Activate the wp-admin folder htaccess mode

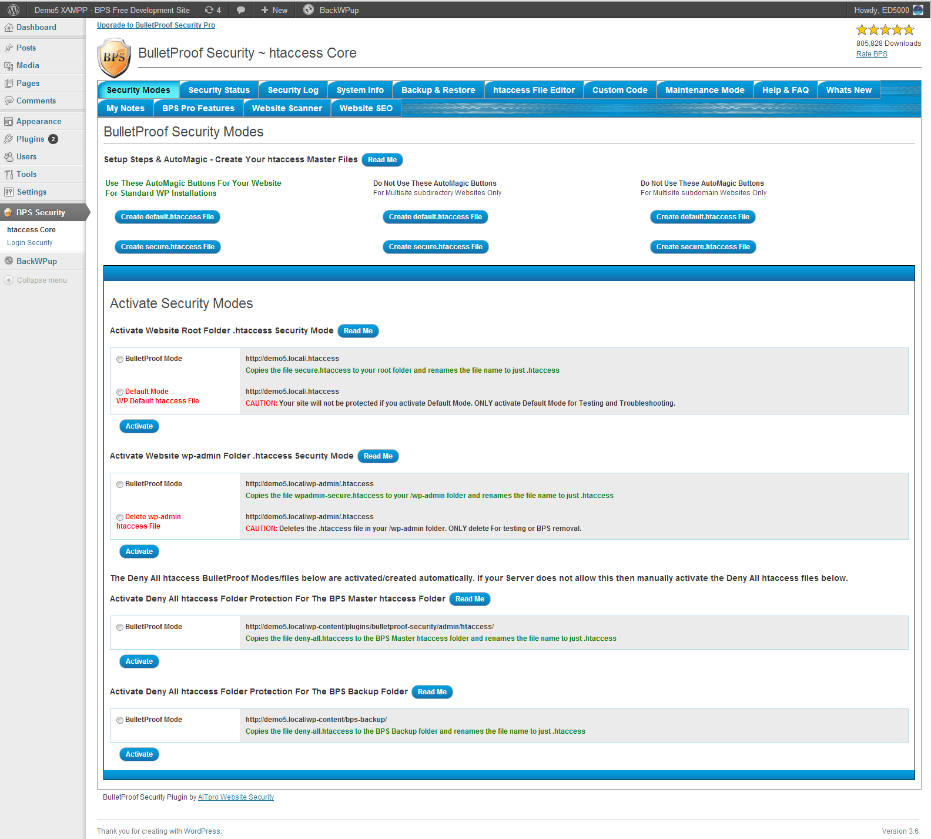[x=139, y=551]
